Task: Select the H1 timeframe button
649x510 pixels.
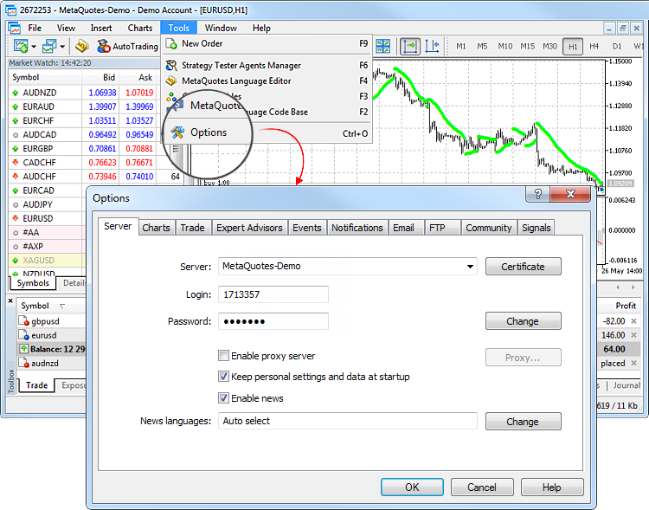Action: (x=573, y=47)
